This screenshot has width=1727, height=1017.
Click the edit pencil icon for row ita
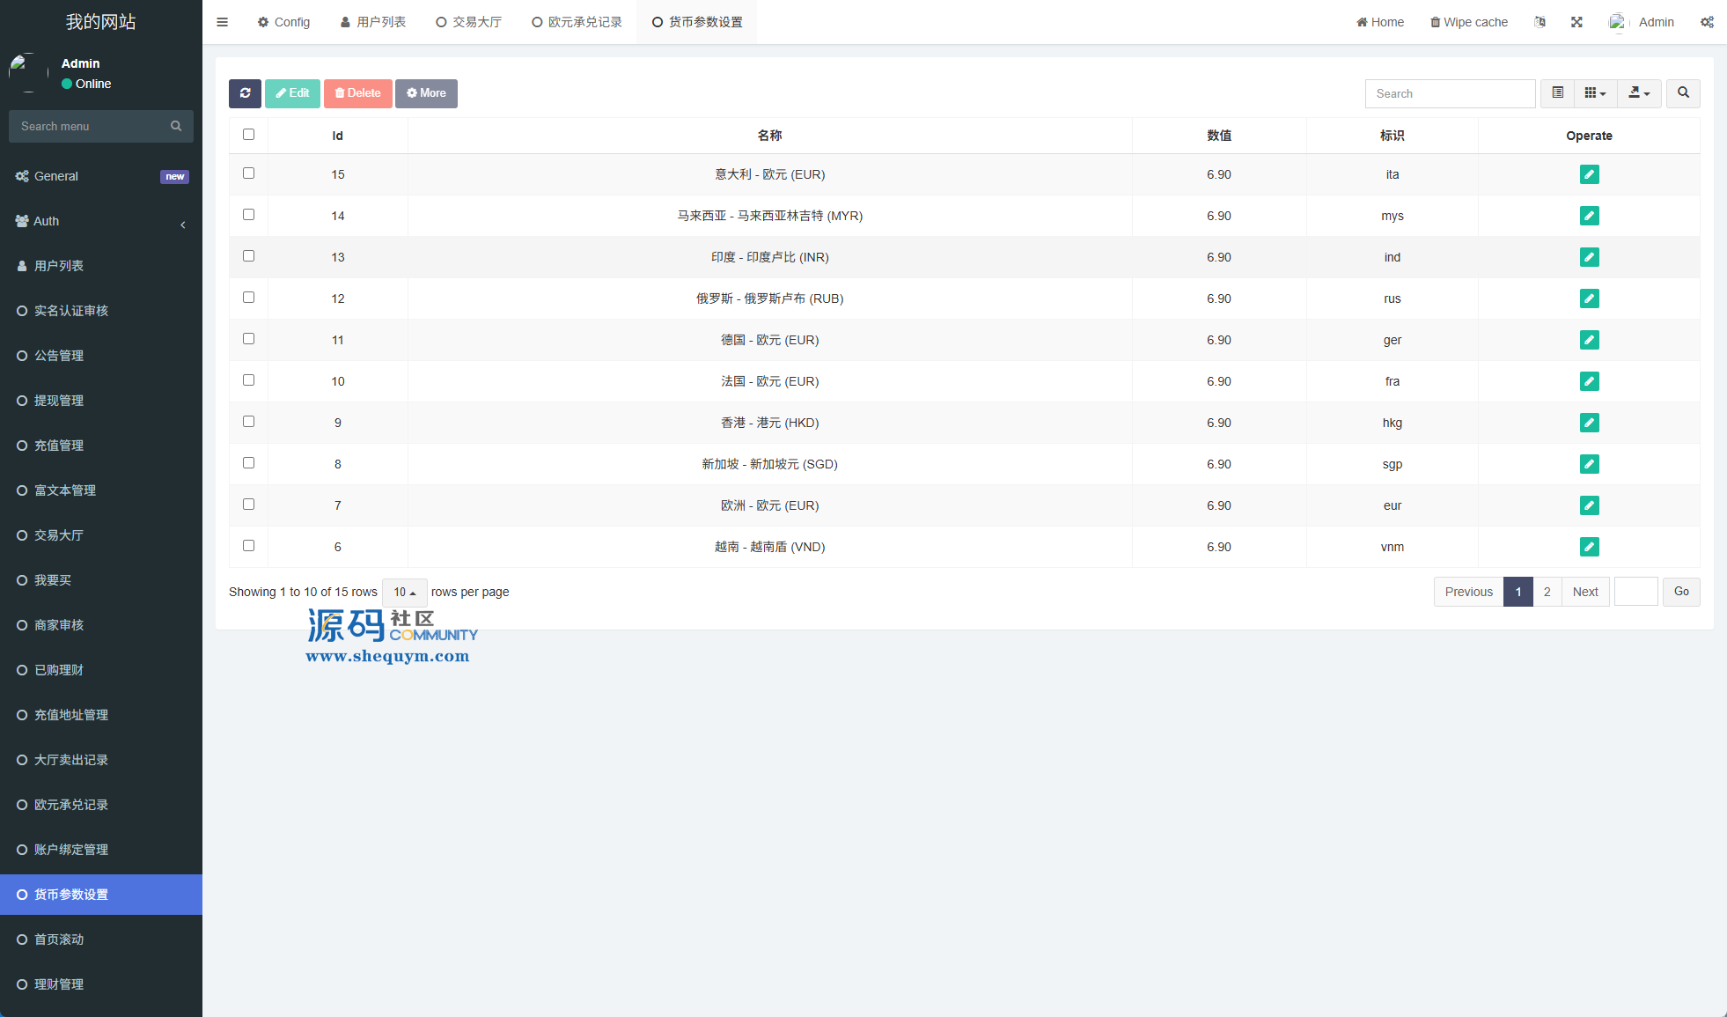1589,174
